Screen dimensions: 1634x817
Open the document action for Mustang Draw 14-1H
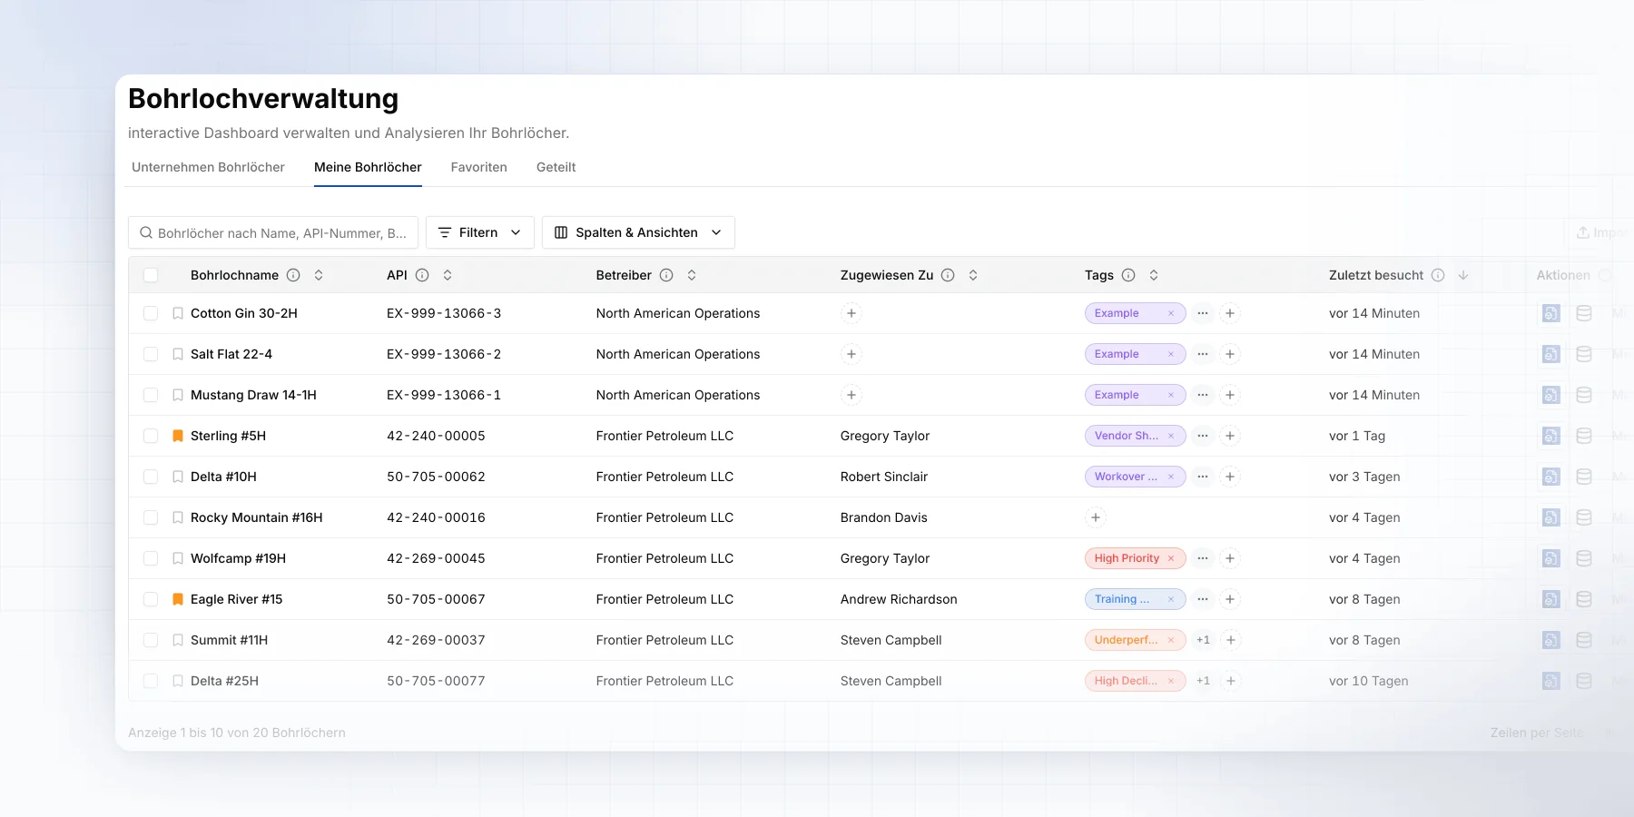pyautogui.click(x=1551, y=395)
